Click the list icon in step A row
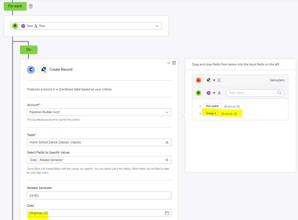Viewport: 298px width, 220px height. pos(219,80)
